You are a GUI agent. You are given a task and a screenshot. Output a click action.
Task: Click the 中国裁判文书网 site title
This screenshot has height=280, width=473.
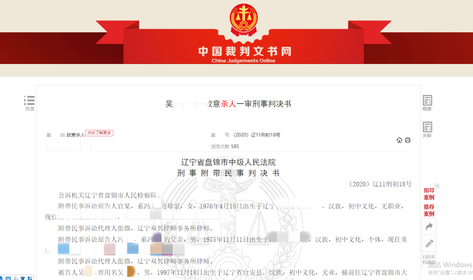244,51
